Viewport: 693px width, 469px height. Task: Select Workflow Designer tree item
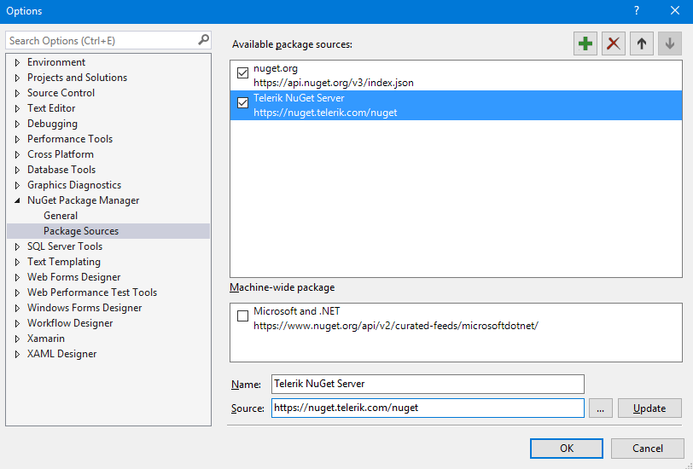click(70, 323)
